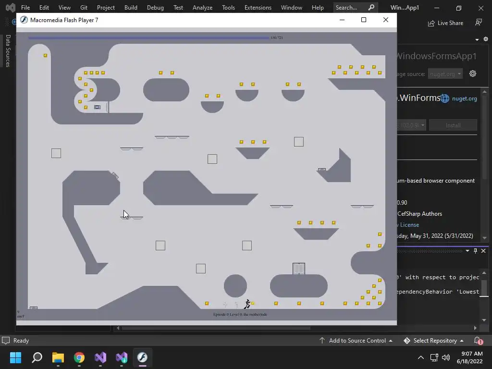Show hidden system tray icons

[421, 357]
